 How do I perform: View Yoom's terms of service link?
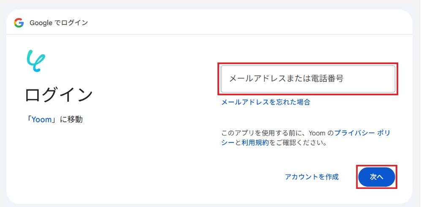click(255, 142)
